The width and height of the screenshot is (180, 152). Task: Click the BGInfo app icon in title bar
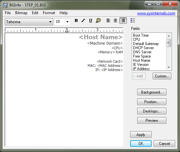tap(5, 5)
